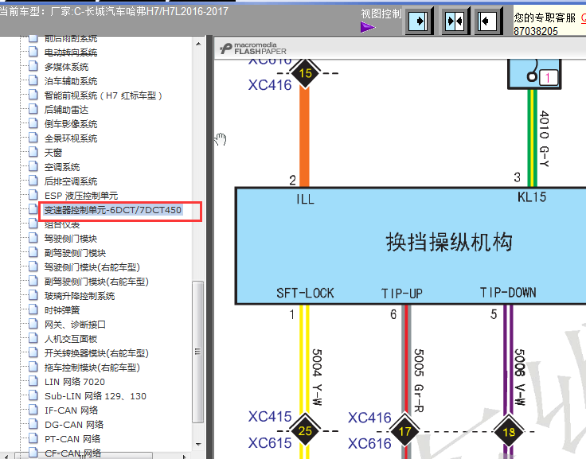Viewport: 586px width, 459px height.
Task: Select ESP 液压控制单元 item
Action: (x=81, y=196)
